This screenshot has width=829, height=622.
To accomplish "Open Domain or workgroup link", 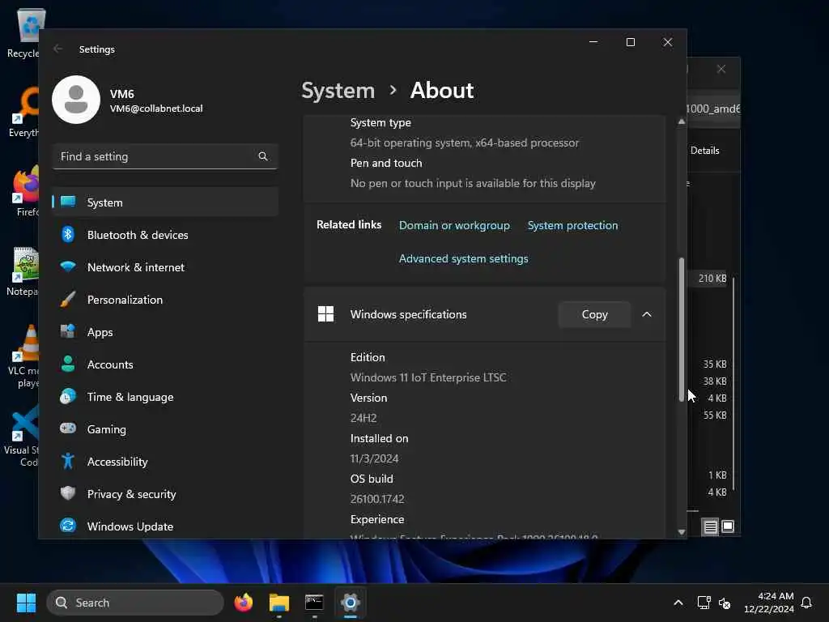I will [454, 225].
